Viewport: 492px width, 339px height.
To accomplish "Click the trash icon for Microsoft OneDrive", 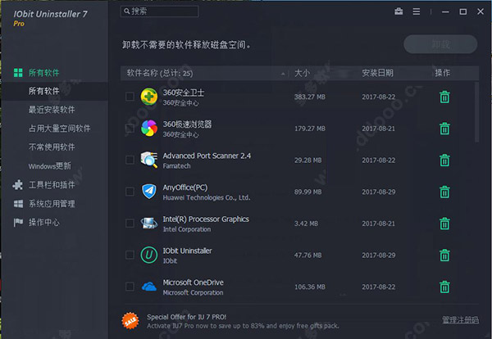I will (x=444, y=287).
